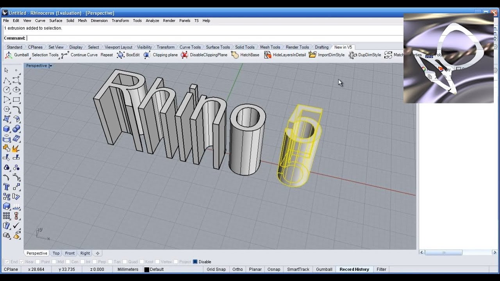This screenshot has width=500, height=281.
Task: Select the Ungroup objects icon
Action: coord(16,167)
